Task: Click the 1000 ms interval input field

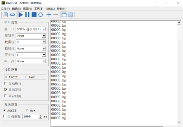Action: pyautogui.click(x=31, y=116)
